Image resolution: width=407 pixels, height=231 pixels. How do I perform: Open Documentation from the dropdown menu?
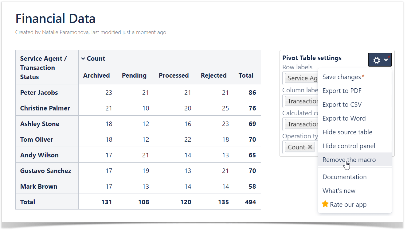pos(344,177)
